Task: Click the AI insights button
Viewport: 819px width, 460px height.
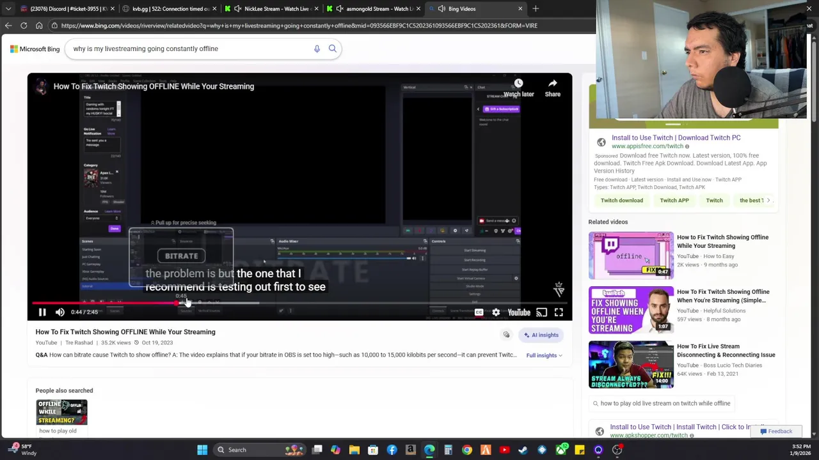Action: (x=541, y=335)
